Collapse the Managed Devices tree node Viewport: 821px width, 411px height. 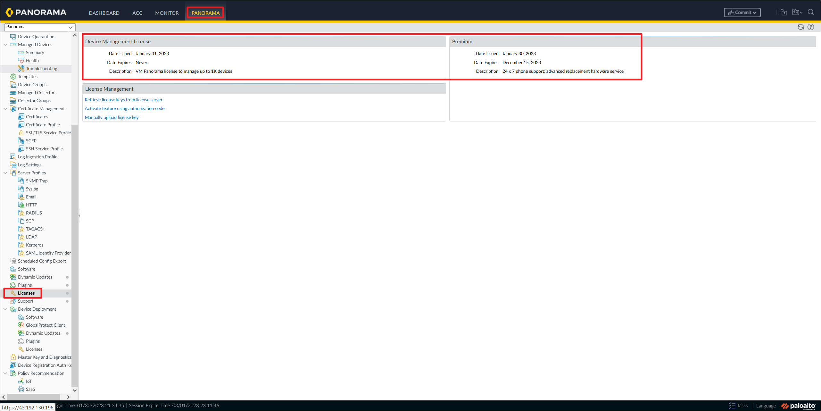(5, 45)
